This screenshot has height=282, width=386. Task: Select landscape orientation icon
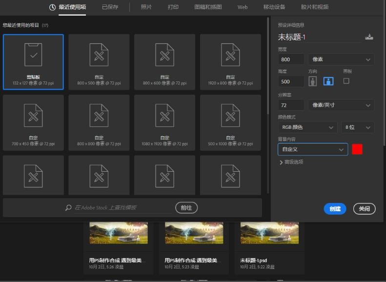point(328,81)
